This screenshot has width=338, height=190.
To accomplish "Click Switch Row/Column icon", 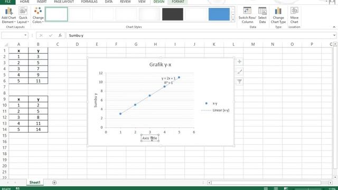I will pyautogui.click(x=247, y=15).
